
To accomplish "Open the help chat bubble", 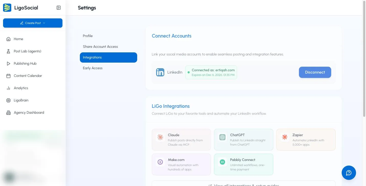I will pyautogui.click(x=349, y=173).
